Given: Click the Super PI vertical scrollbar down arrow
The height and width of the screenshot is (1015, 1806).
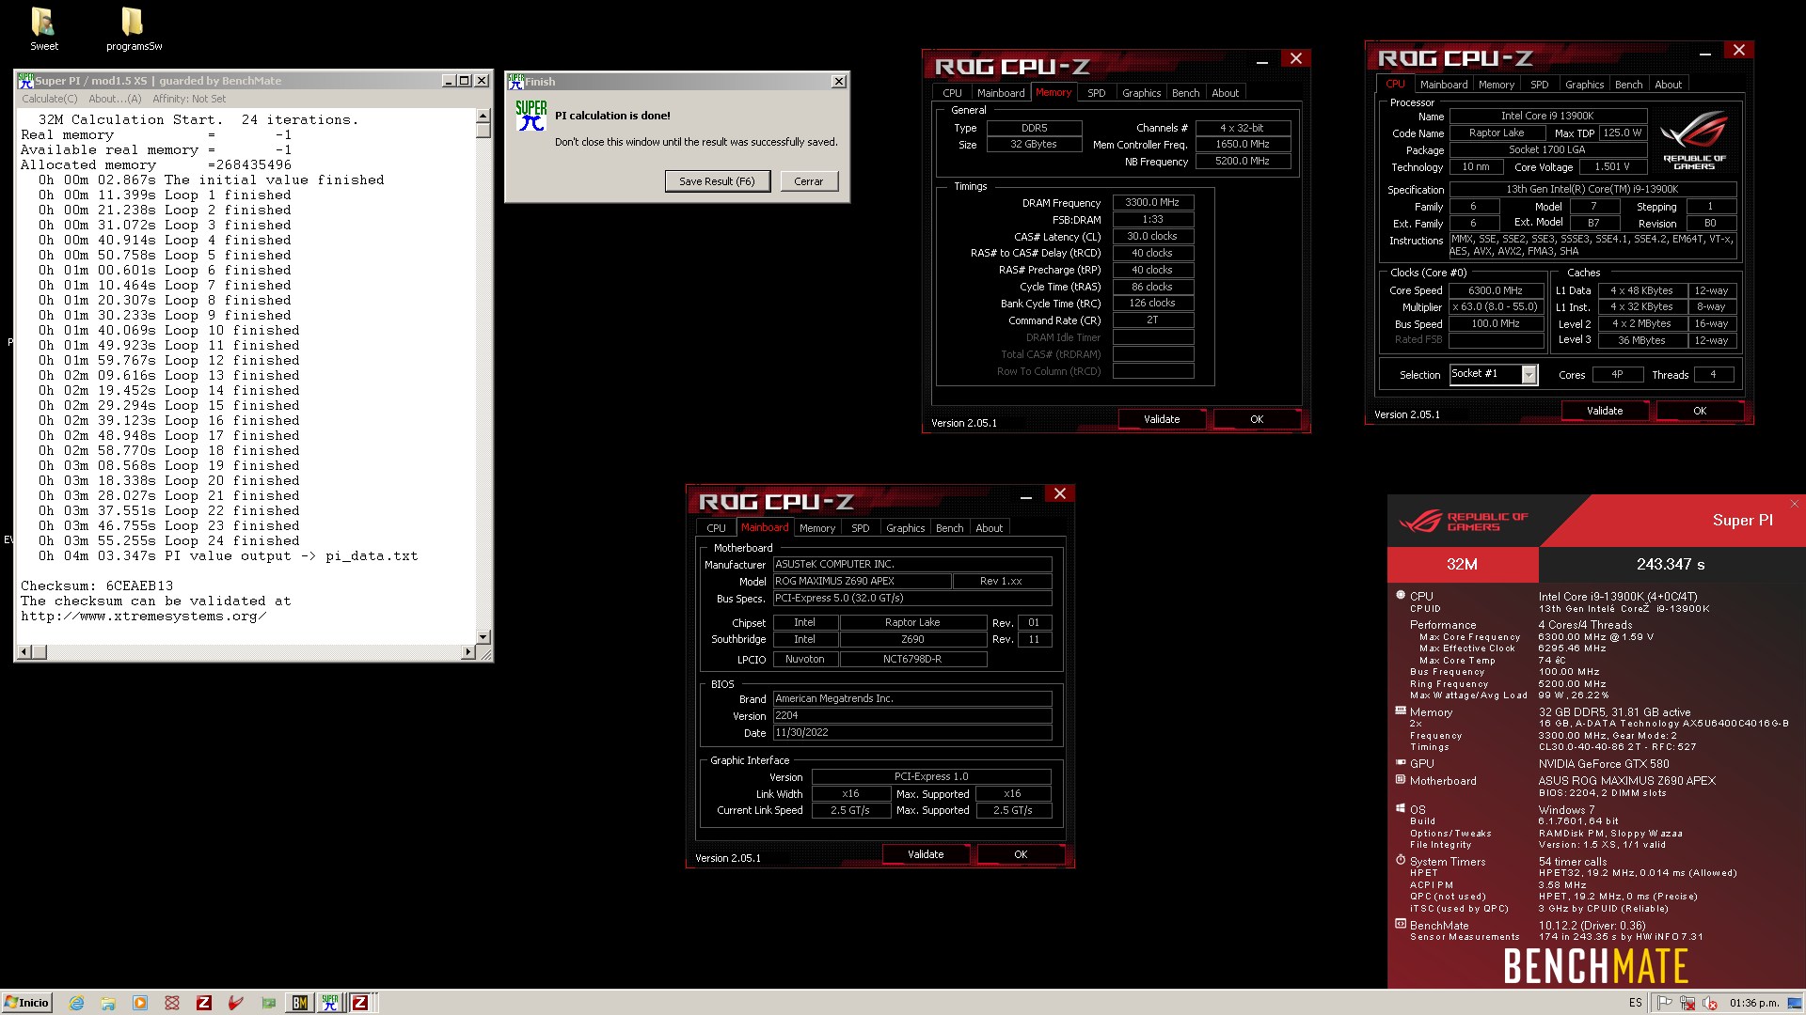Looking at the screenshot, I should [483, 637].
